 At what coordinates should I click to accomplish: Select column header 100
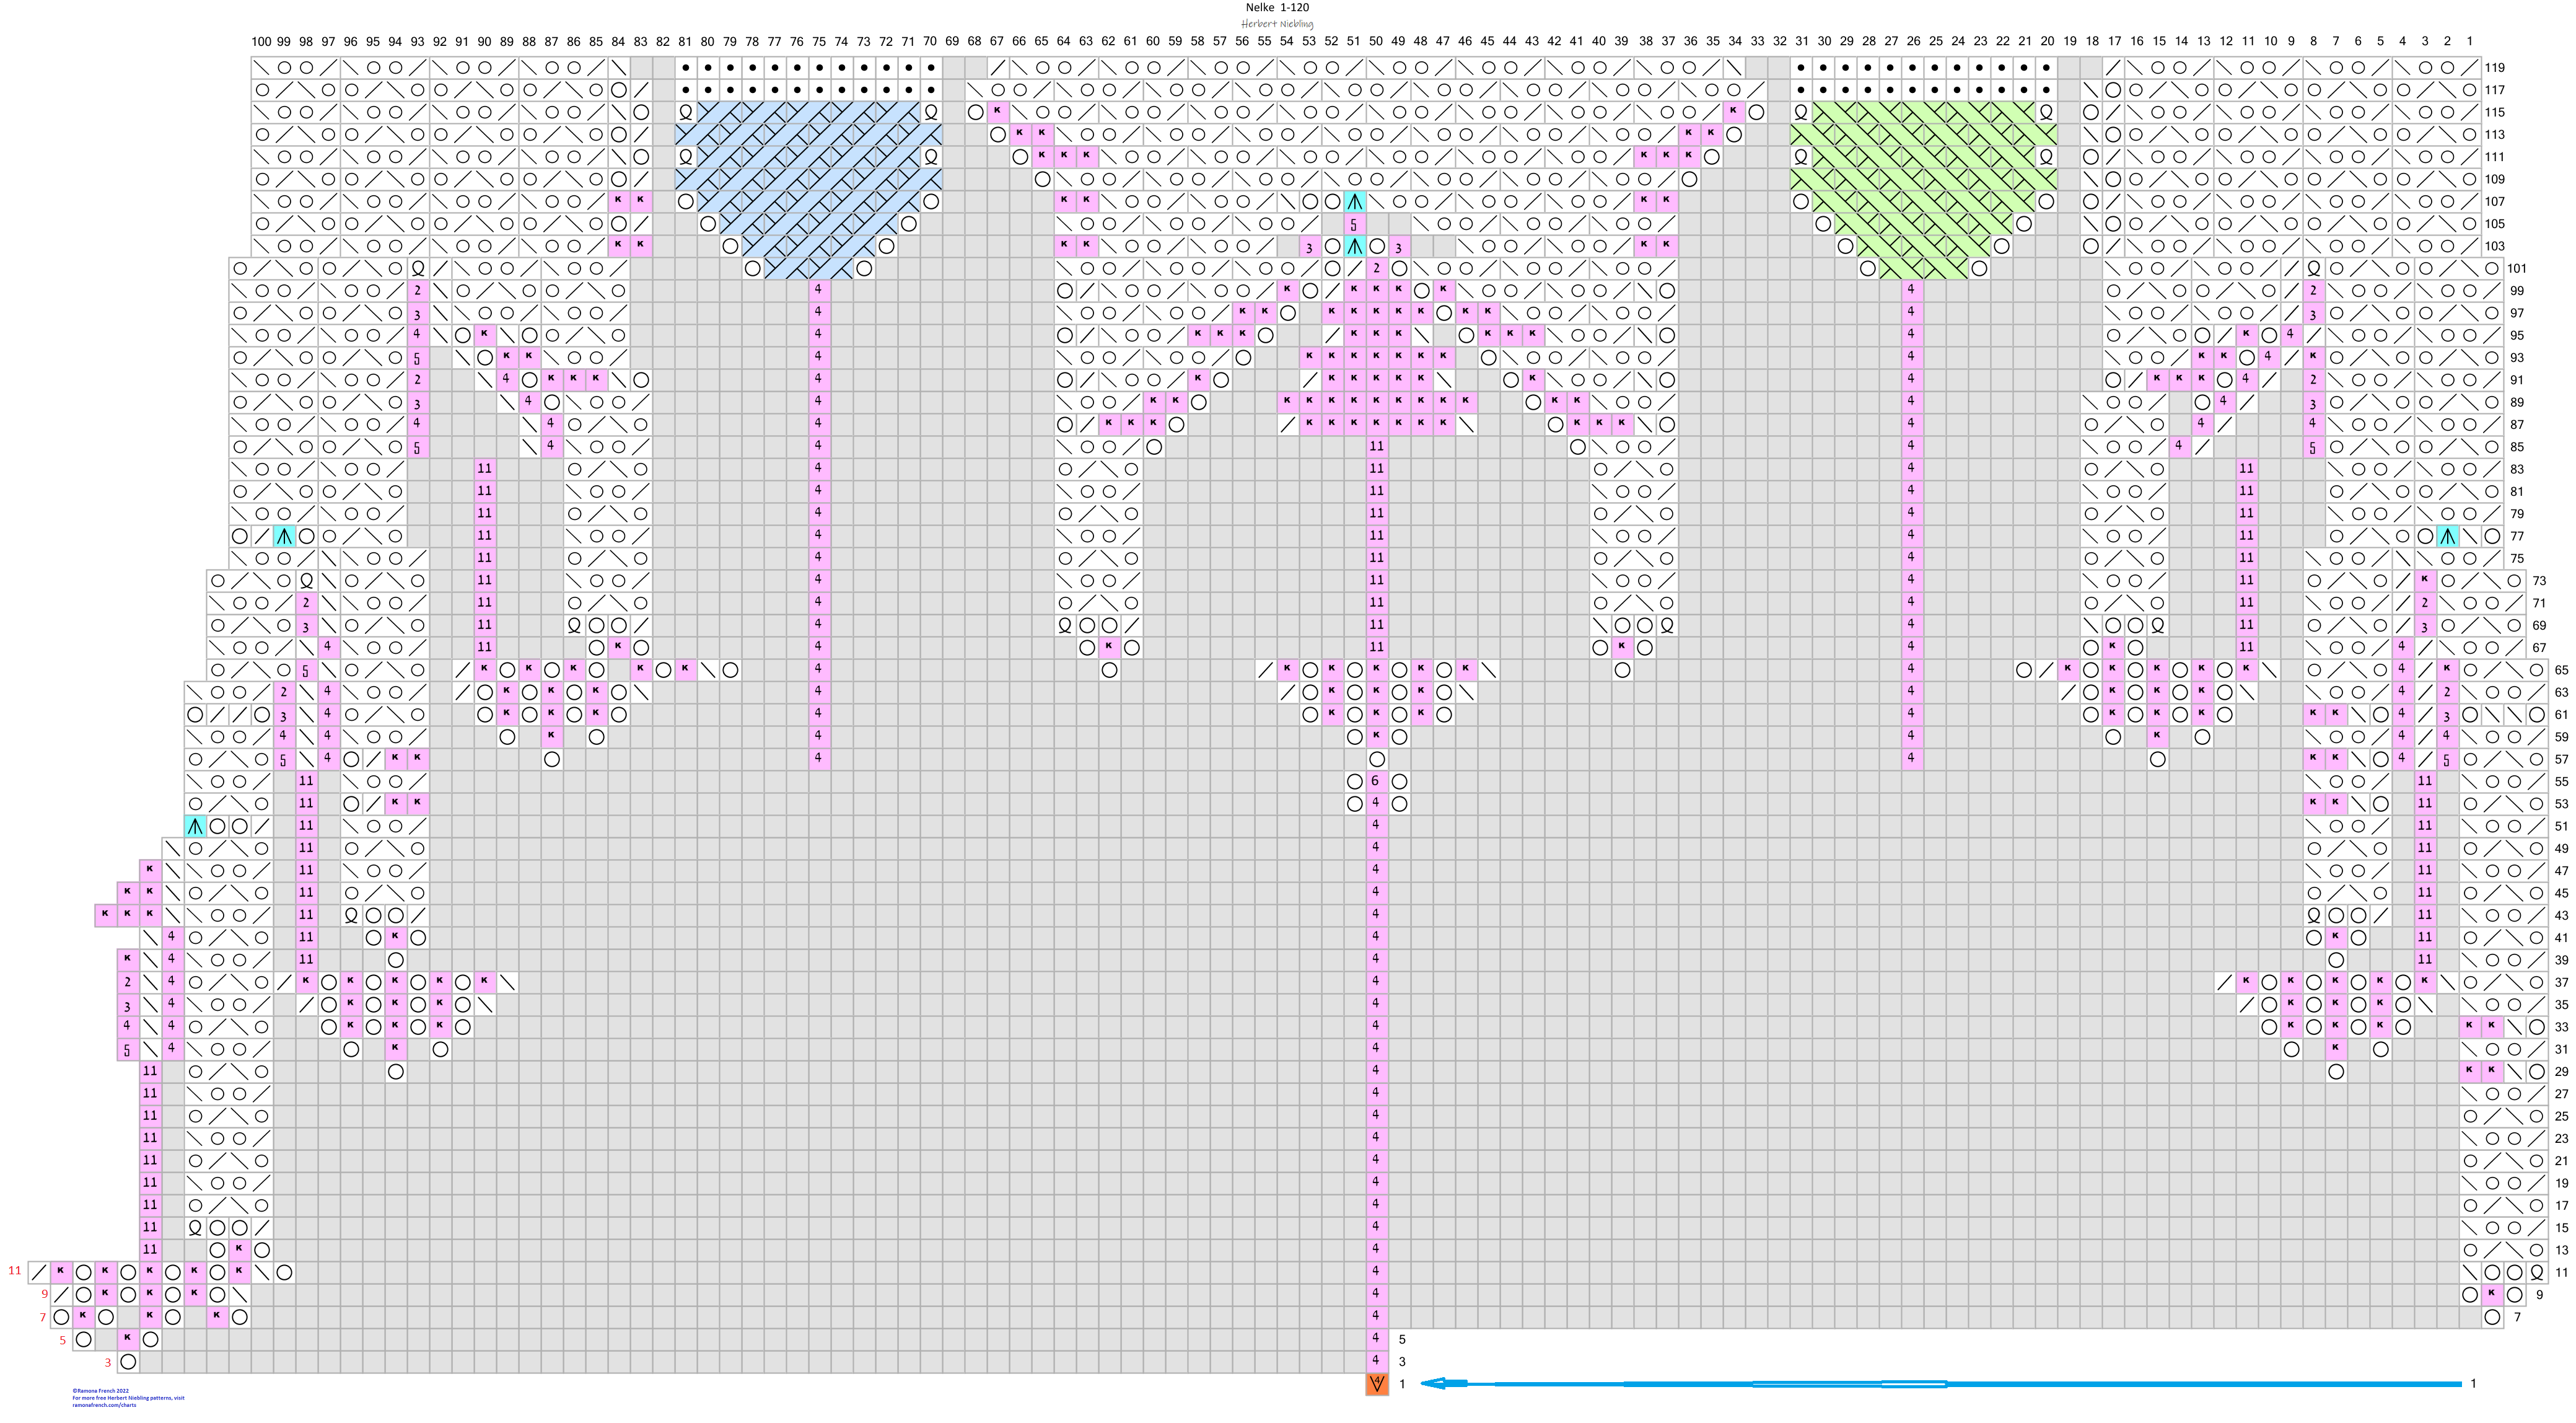pyautogui.click(x=261, y=42)
